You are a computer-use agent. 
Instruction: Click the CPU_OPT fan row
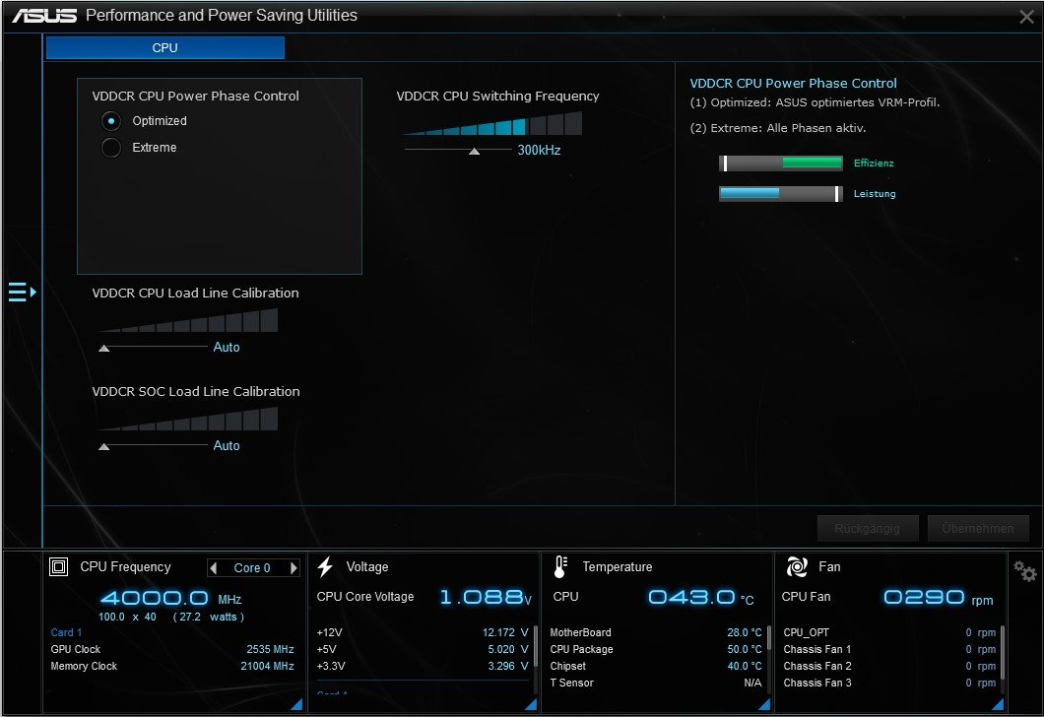click(889, 632)
